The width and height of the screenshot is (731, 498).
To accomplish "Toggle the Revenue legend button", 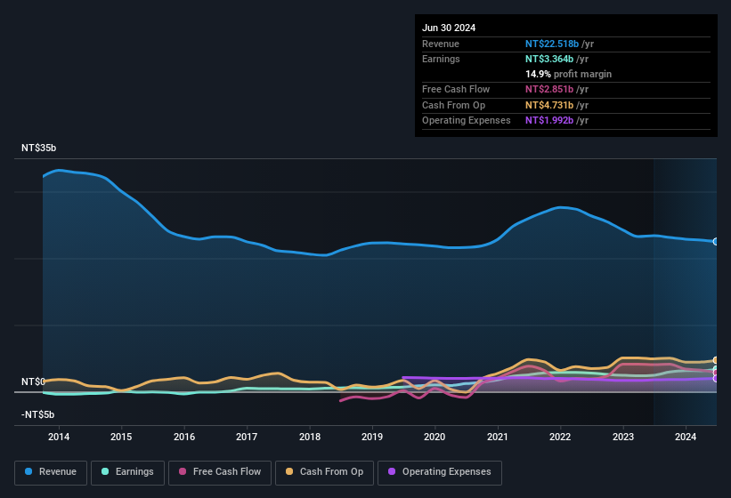I will point(51,472).
